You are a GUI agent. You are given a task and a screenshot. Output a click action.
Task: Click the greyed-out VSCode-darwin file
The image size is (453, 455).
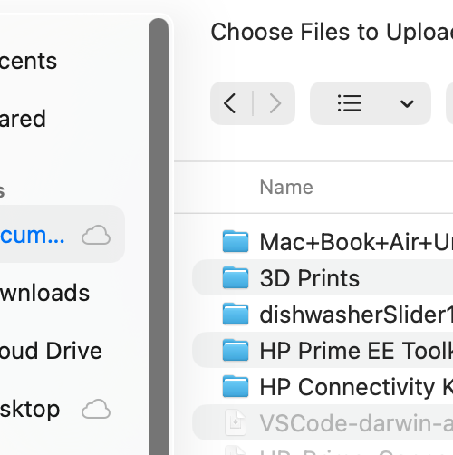click(x=323, y=422)
